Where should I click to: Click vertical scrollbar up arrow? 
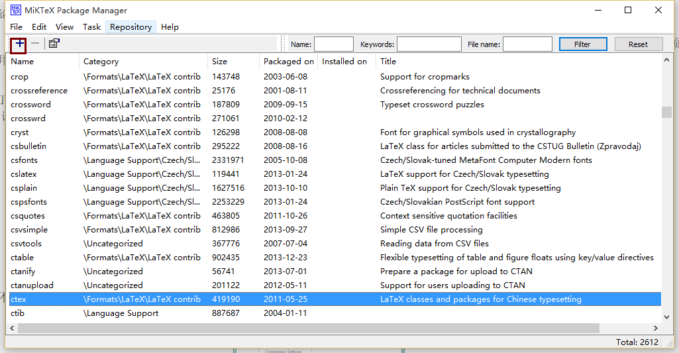[666, 60]
